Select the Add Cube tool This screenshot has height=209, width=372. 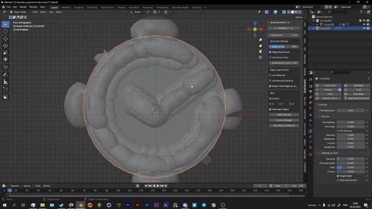5,89
